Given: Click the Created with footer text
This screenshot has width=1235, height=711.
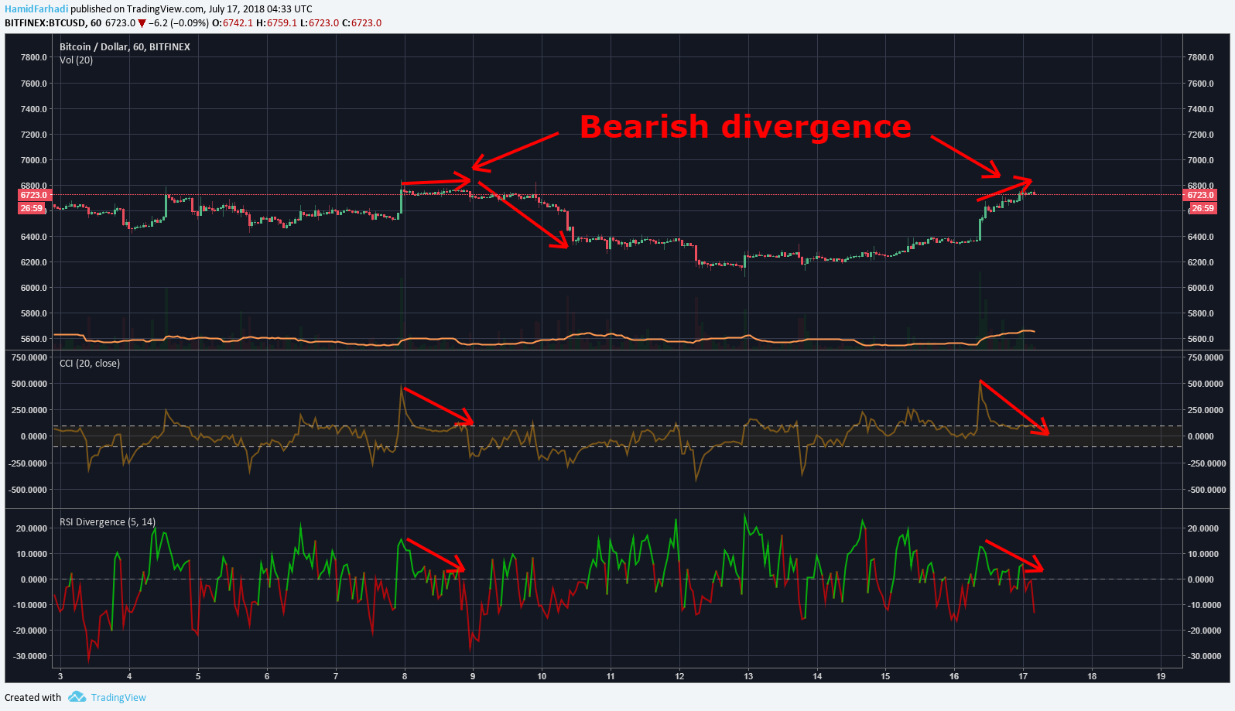Looking at the screenshot, I should 32,698.
